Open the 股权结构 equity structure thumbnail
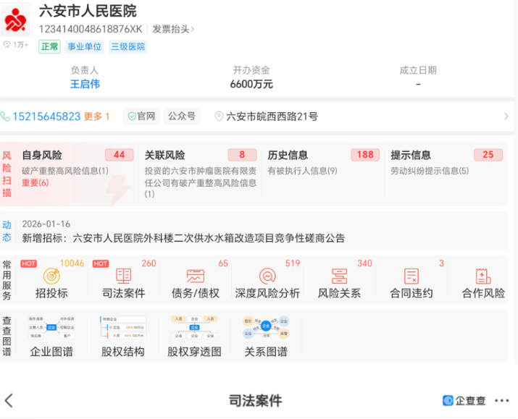 tap(122, 329)
